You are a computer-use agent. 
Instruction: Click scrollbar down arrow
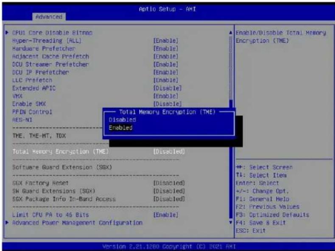[x=231, y=222]
